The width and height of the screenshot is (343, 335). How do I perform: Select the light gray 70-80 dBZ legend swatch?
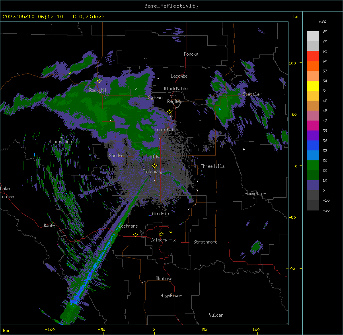pyautogui.click(x=313, y=36)
